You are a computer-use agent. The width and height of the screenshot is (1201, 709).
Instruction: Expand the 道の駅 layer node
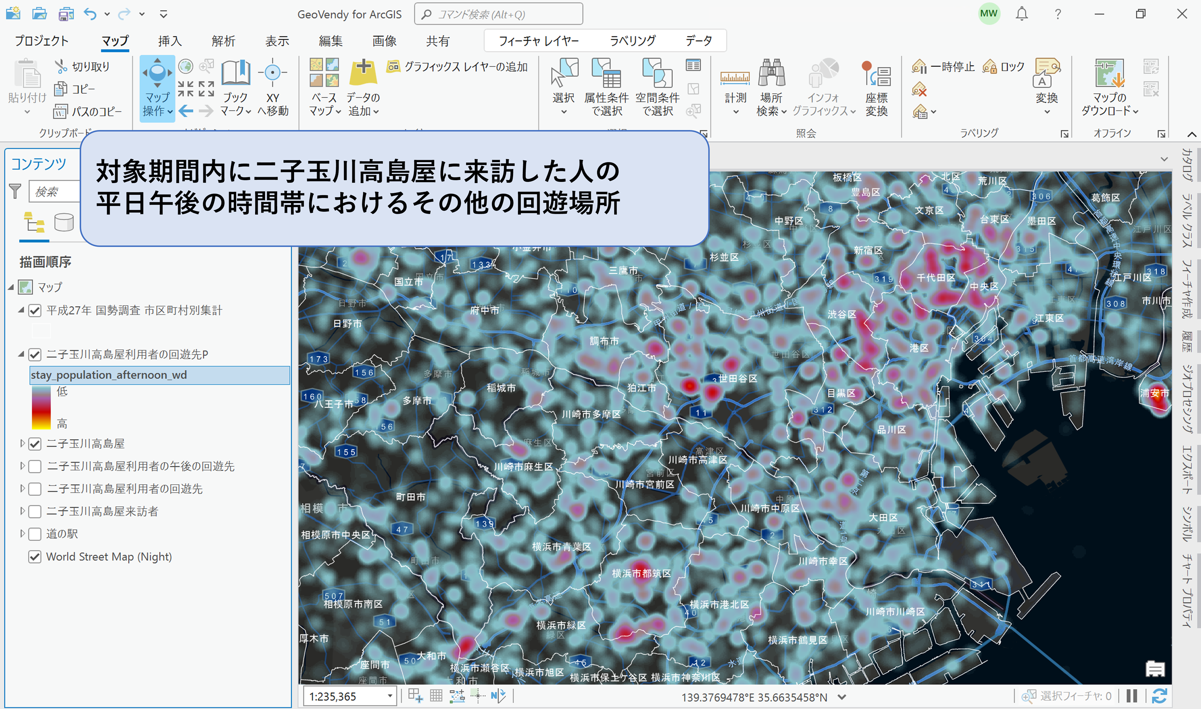tap(22, 533)
